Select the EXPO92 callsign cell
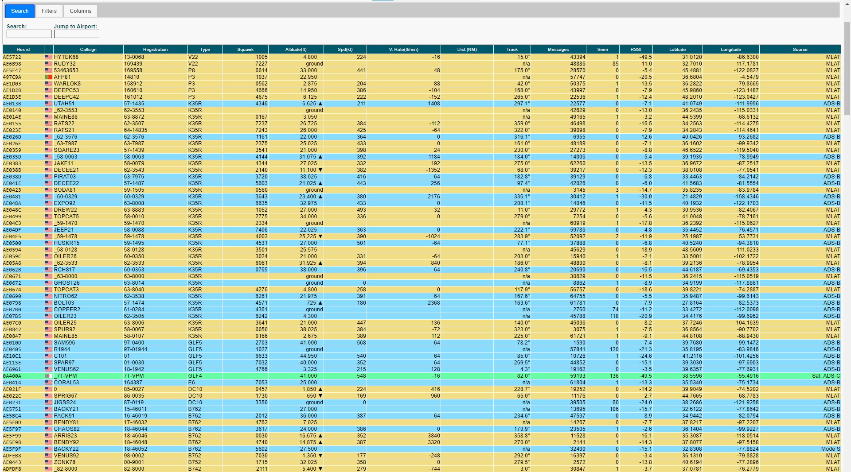Screen dimensions: 851x472 pyautogui.click(x=88, y=203)
